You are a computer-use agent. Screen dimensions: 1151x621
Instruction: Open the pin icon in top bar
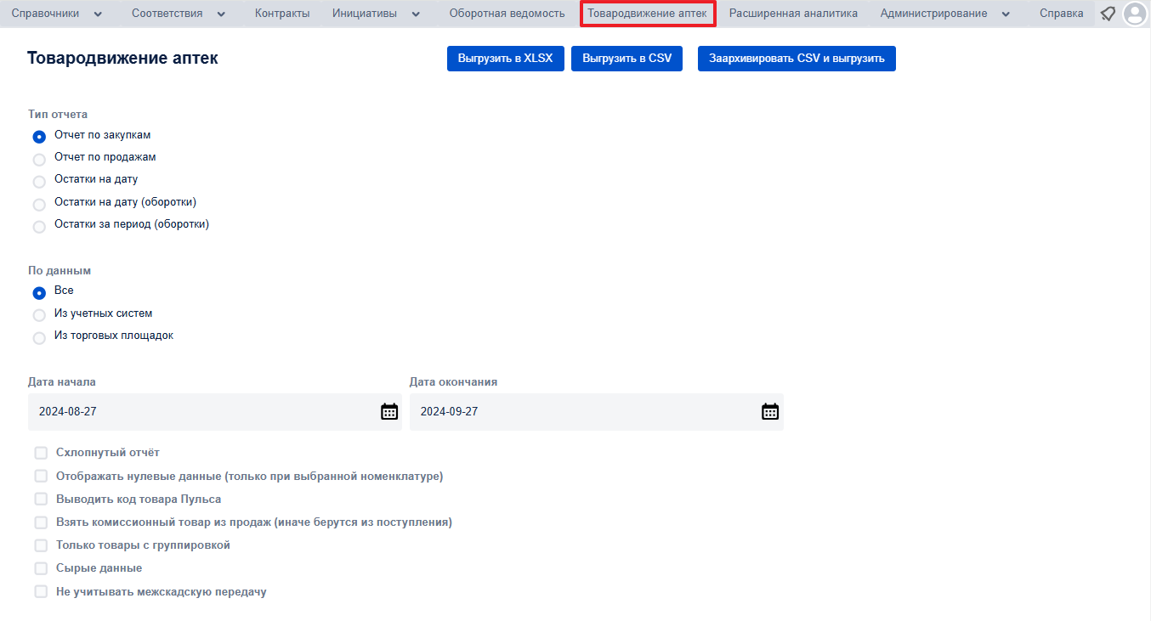[x=1108, y=14]
